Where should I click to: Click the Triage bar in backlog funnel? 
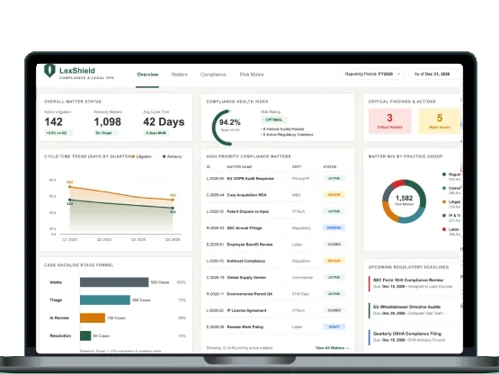click(105, 300)
